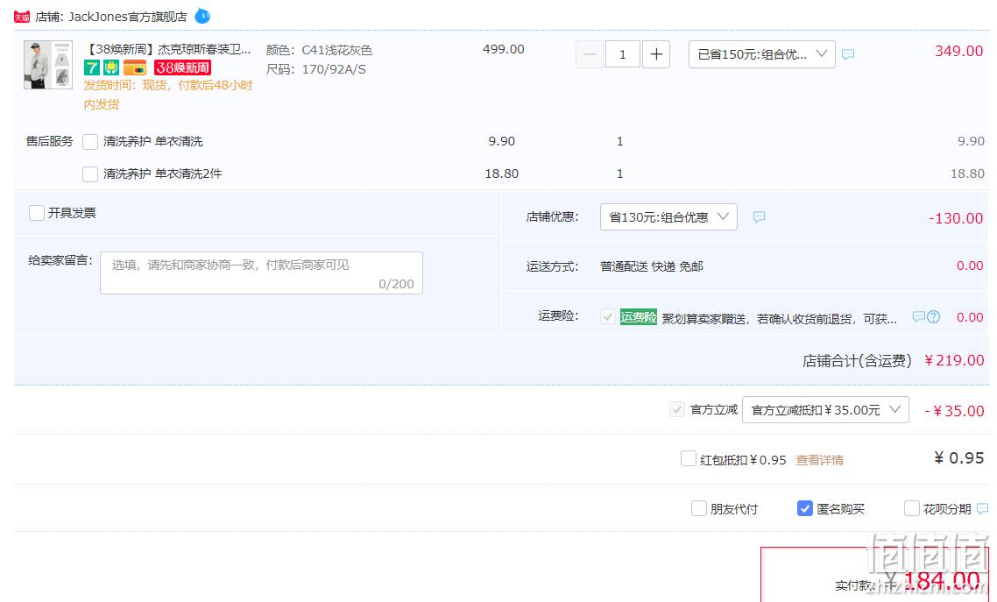This screenshot has height=602, width=997.
Task: Focus the item quantity input field
Action: (623, 54)
